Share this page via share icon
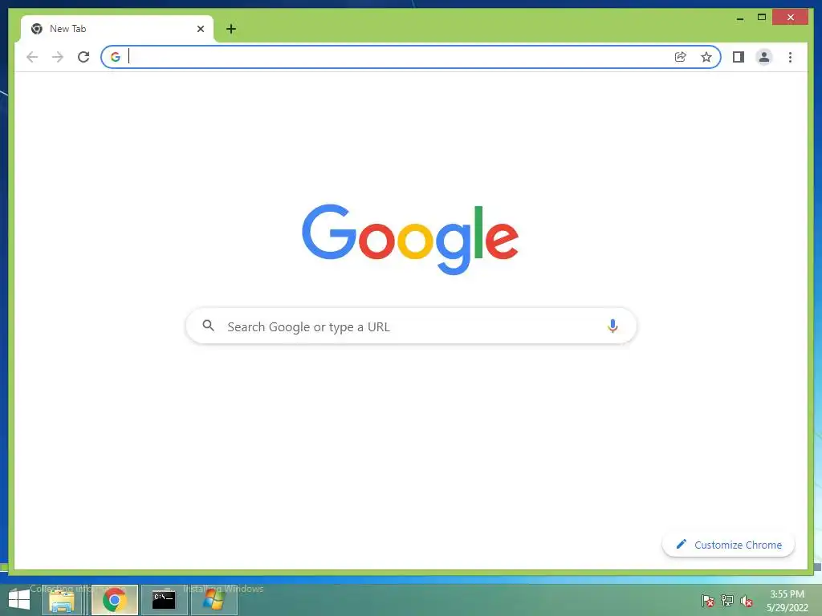The image size is (822, 616). 681,57
